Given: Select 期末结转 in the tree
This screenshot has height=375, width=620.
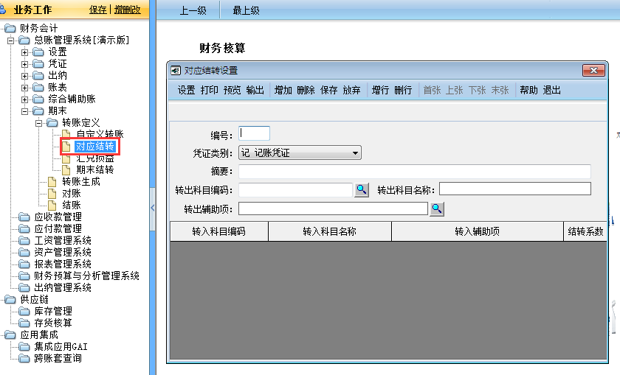Looking at the screenshot, I should [94, 169].
